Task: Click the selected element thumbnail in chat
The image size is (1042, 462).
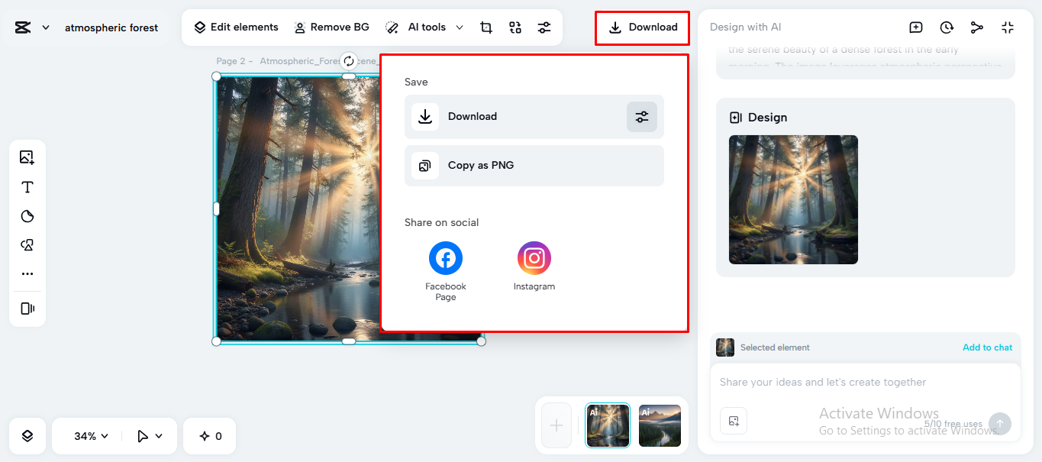Action: (725, 347)
